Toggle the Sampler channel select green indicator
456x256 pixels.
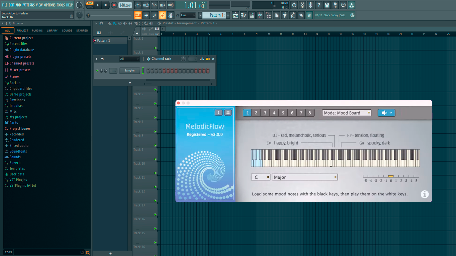click(x=143, y=71)
